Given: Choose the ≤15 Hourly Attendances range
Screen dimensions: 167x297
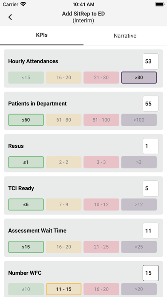Looking at the screenshot, I should (x=26, y=78).
